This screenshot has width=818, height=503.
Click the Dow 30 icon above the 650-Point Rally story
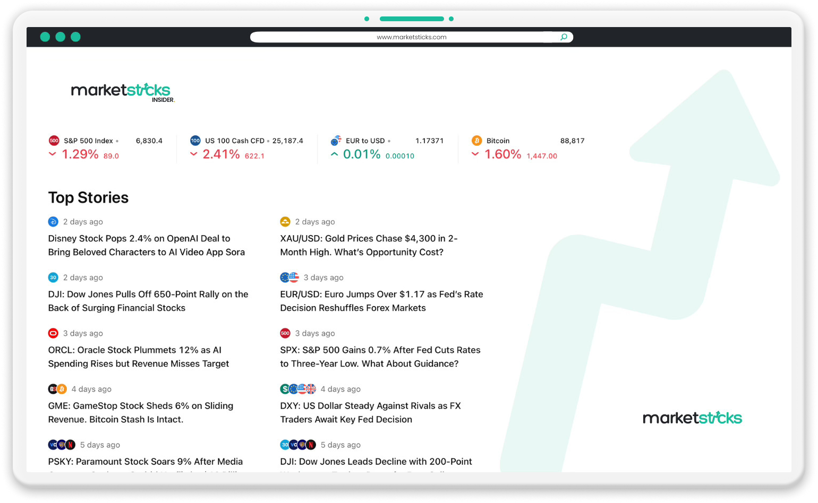53,277
